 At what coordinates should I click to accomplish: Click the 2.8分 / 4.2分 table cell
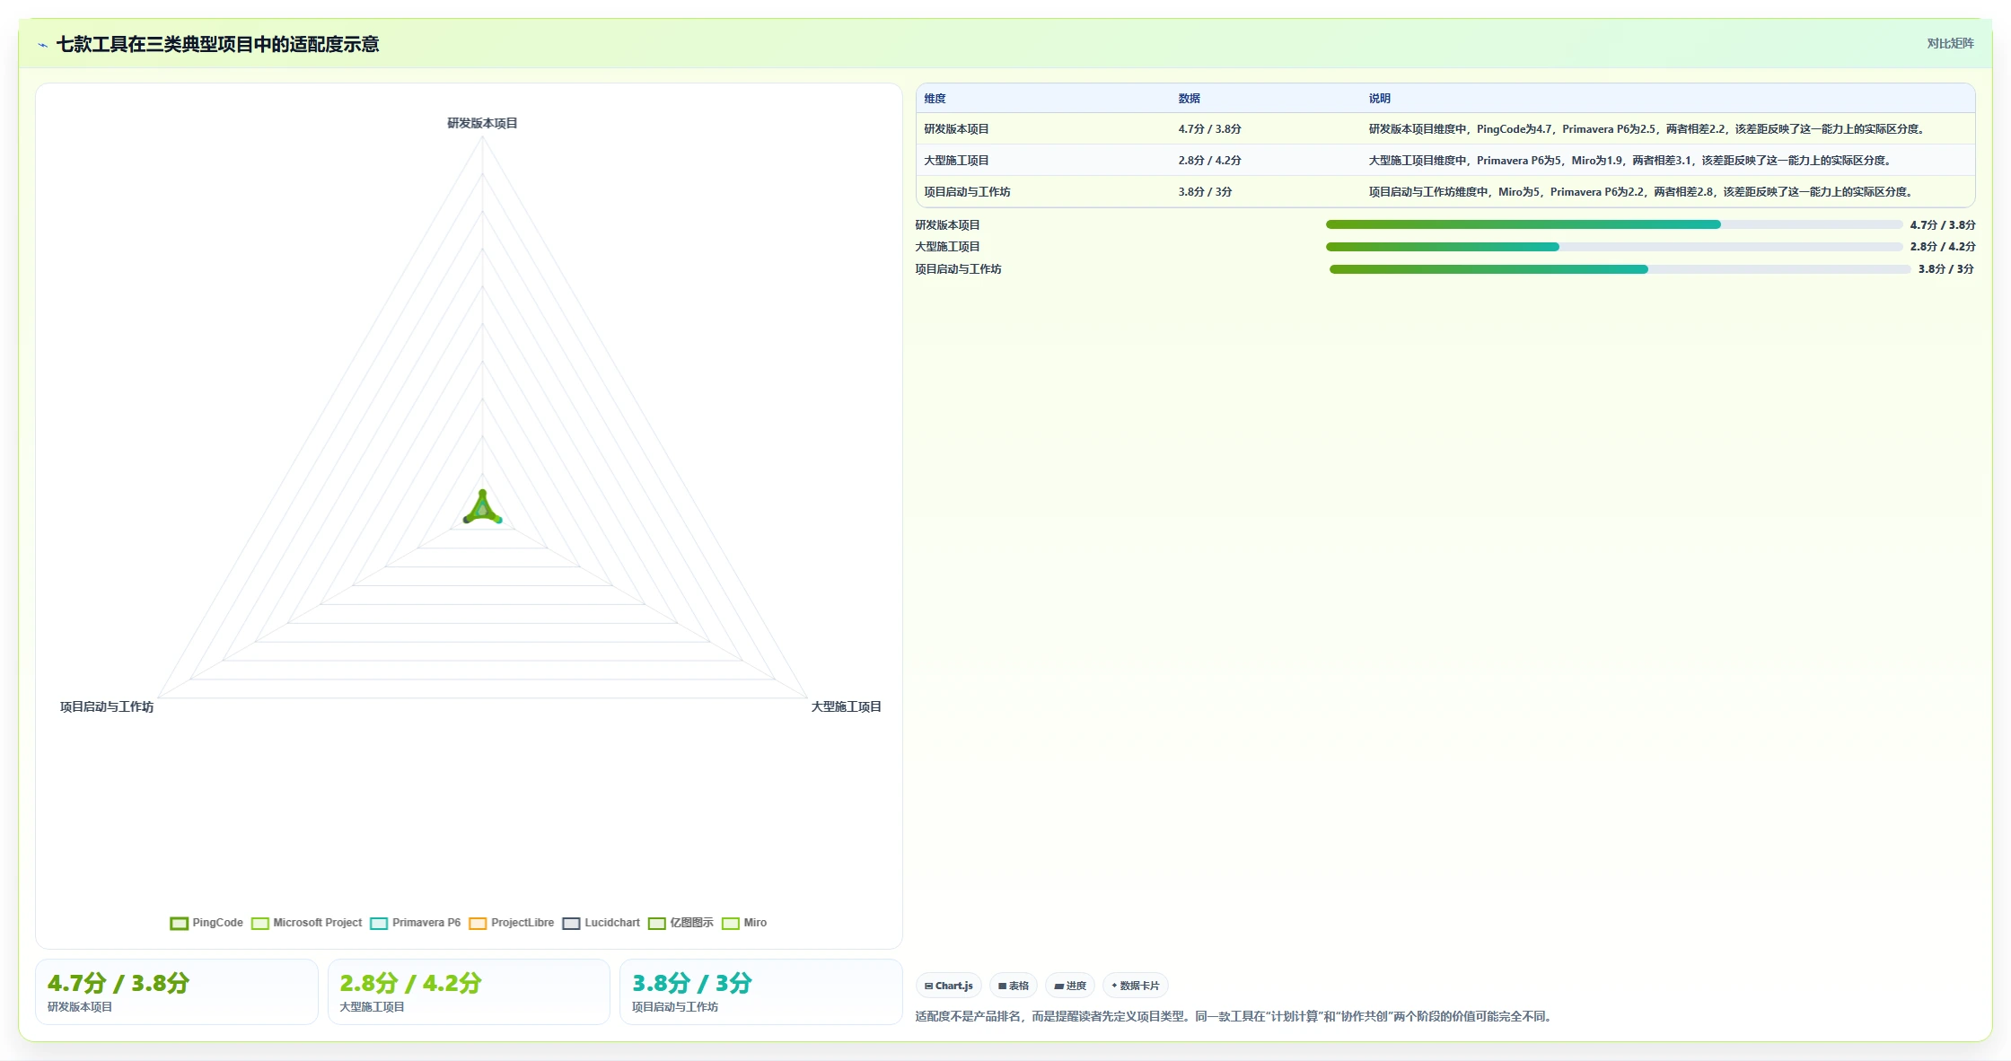click(x=1209, y=161)
